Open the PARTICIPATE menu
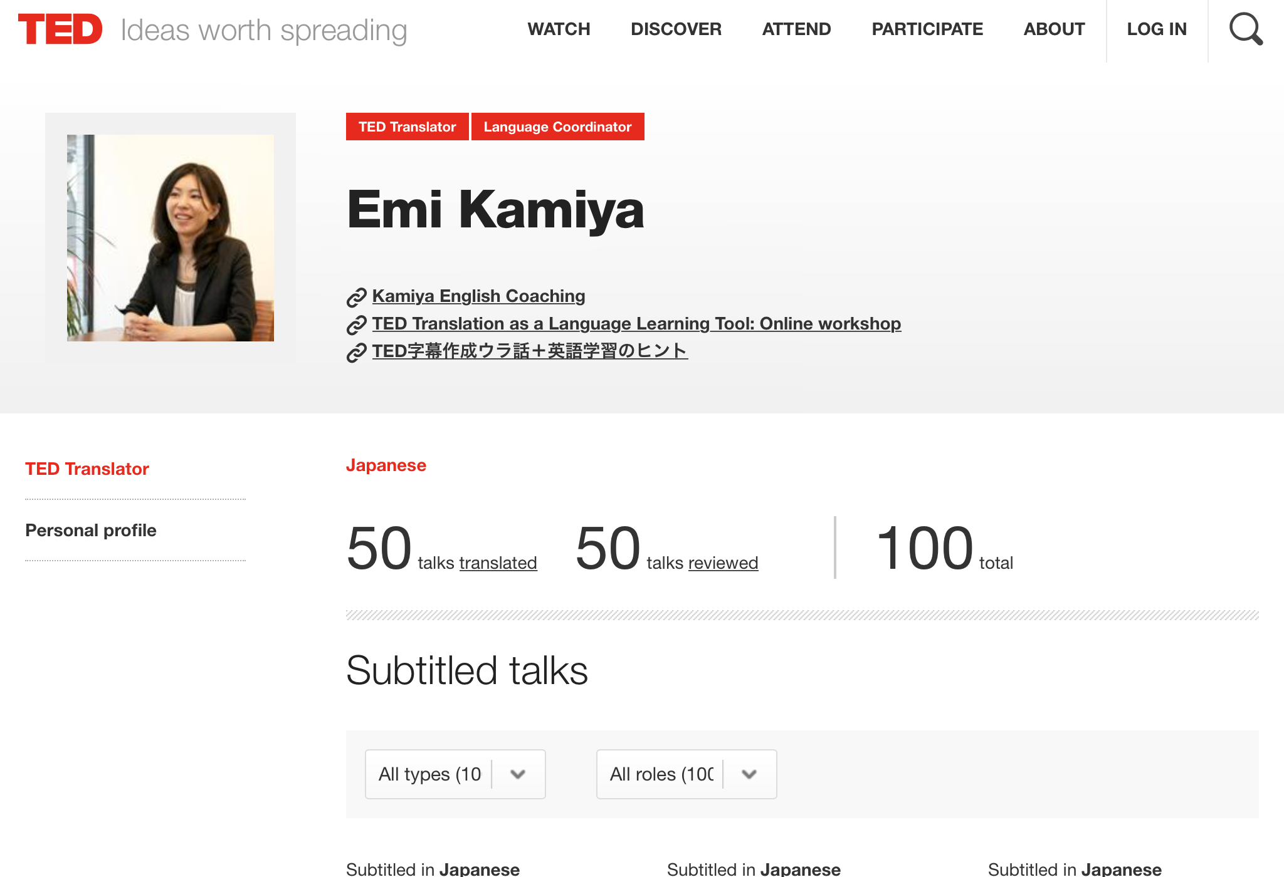1284x877 pixels. pyautogui.click(x=927, y=29)
